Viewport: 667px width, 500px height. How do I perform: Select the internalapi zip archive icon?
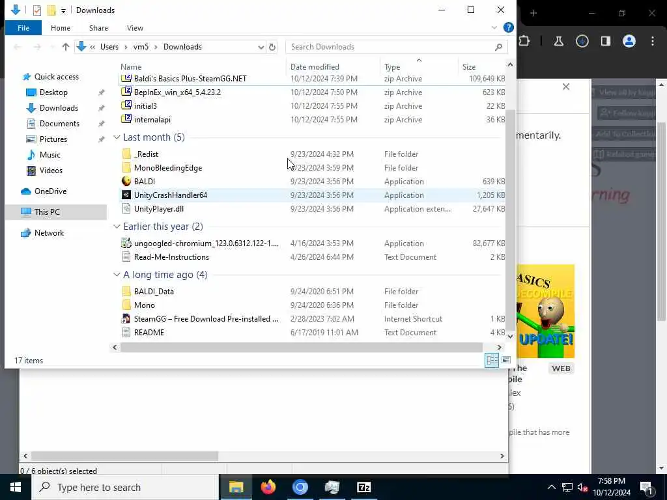pos(126,119)
